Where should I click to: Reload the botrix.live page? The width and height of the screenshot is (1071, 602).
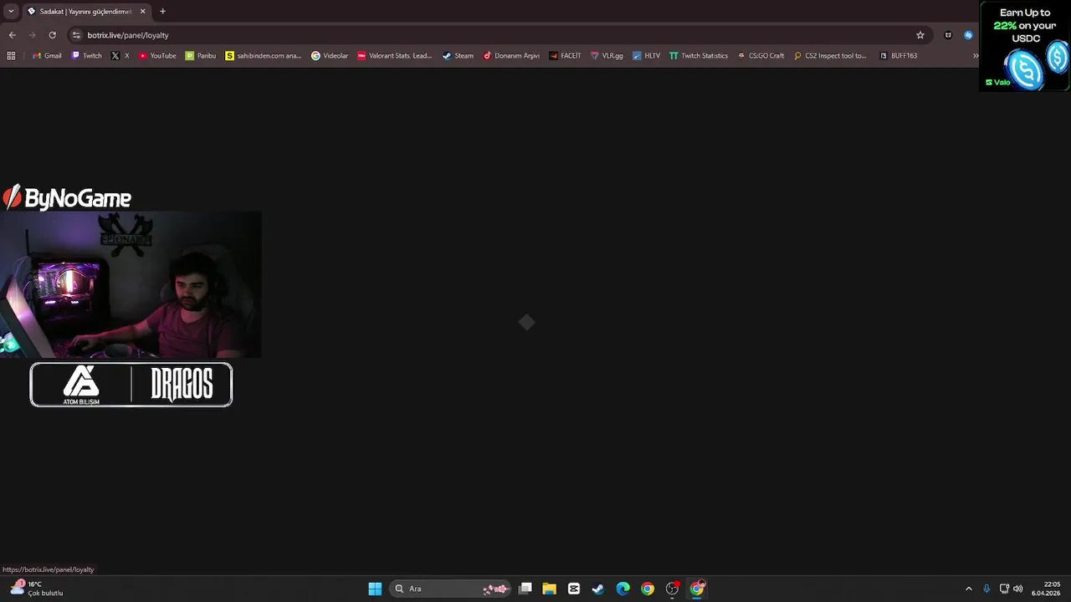coord(52,35)
